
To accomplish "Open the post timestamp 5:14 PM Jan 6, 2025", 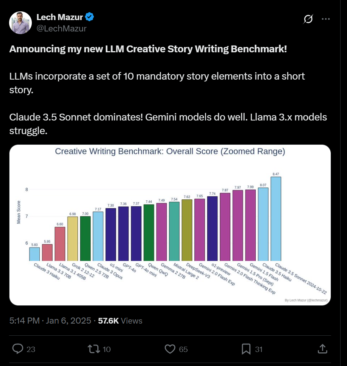I will pos(50,321).
